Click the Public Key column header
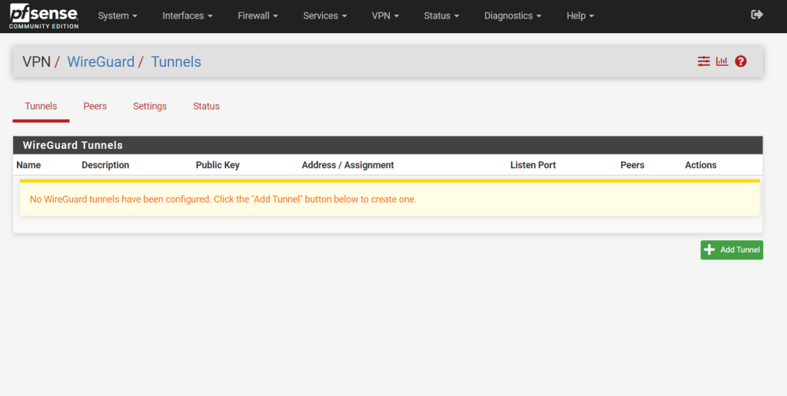The image size is (787, 396). tap(218, 165)
